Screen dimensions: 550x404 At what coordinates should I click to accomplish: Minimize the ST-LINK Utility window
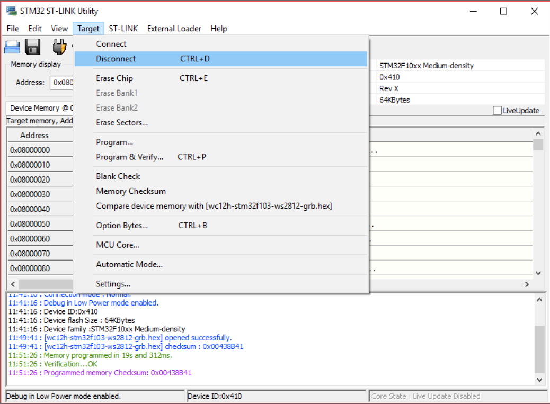pos(473,11)
